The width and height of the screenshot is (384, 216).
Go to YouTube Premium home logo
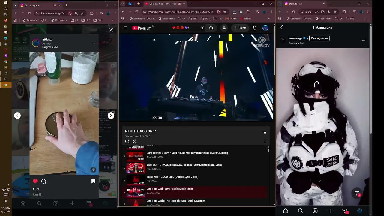[142, 28]
